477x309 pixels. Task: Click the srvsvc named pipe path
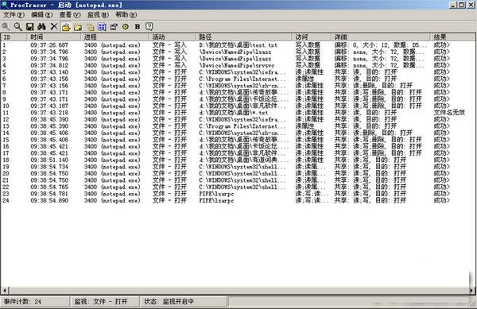coord(237,65)
